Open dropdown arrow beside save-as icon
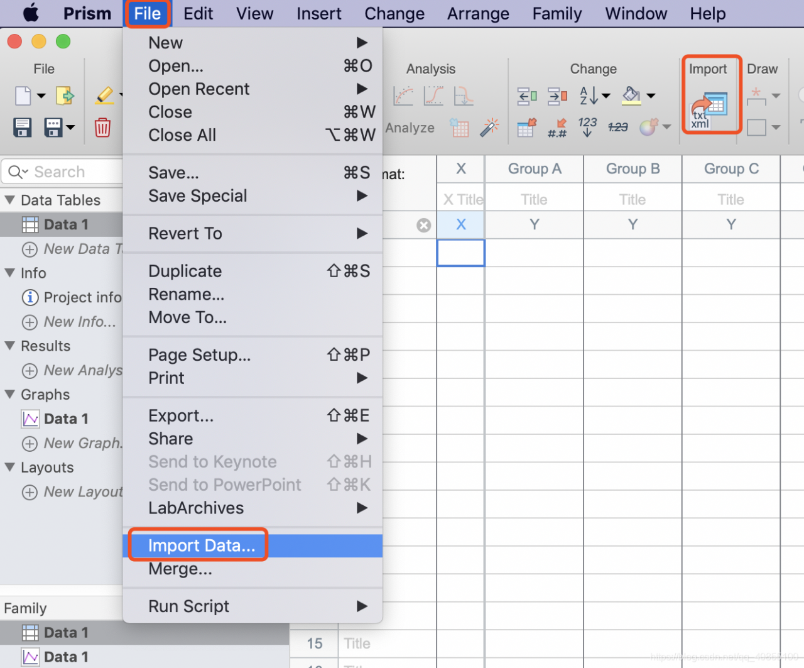Image resolution: width=804 pixels, height=668 pixels. 70,128
